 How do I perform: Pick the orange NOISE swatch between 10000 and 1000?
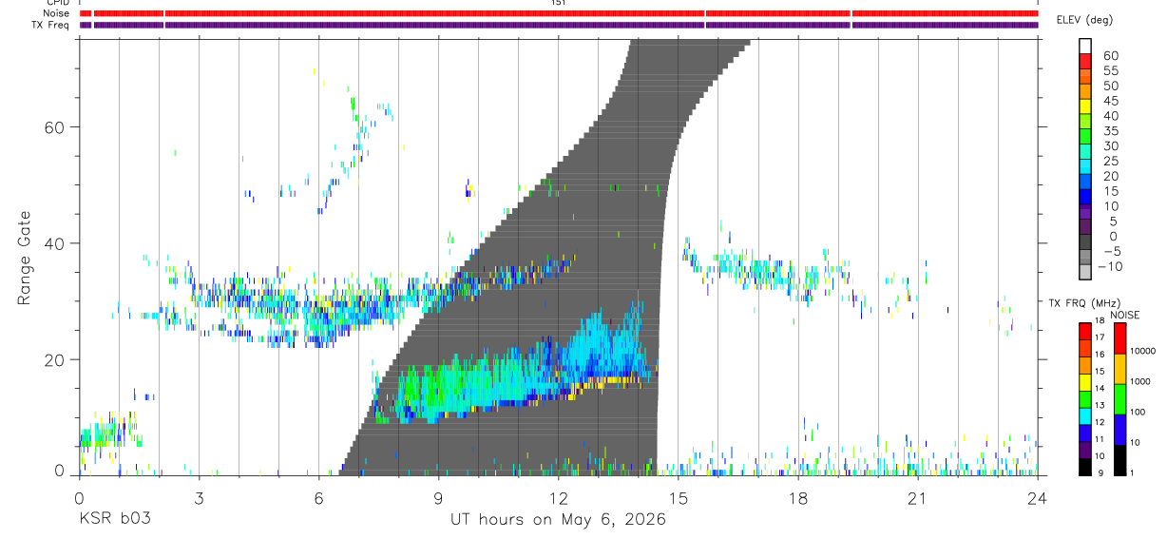(x=1119, y=369)
